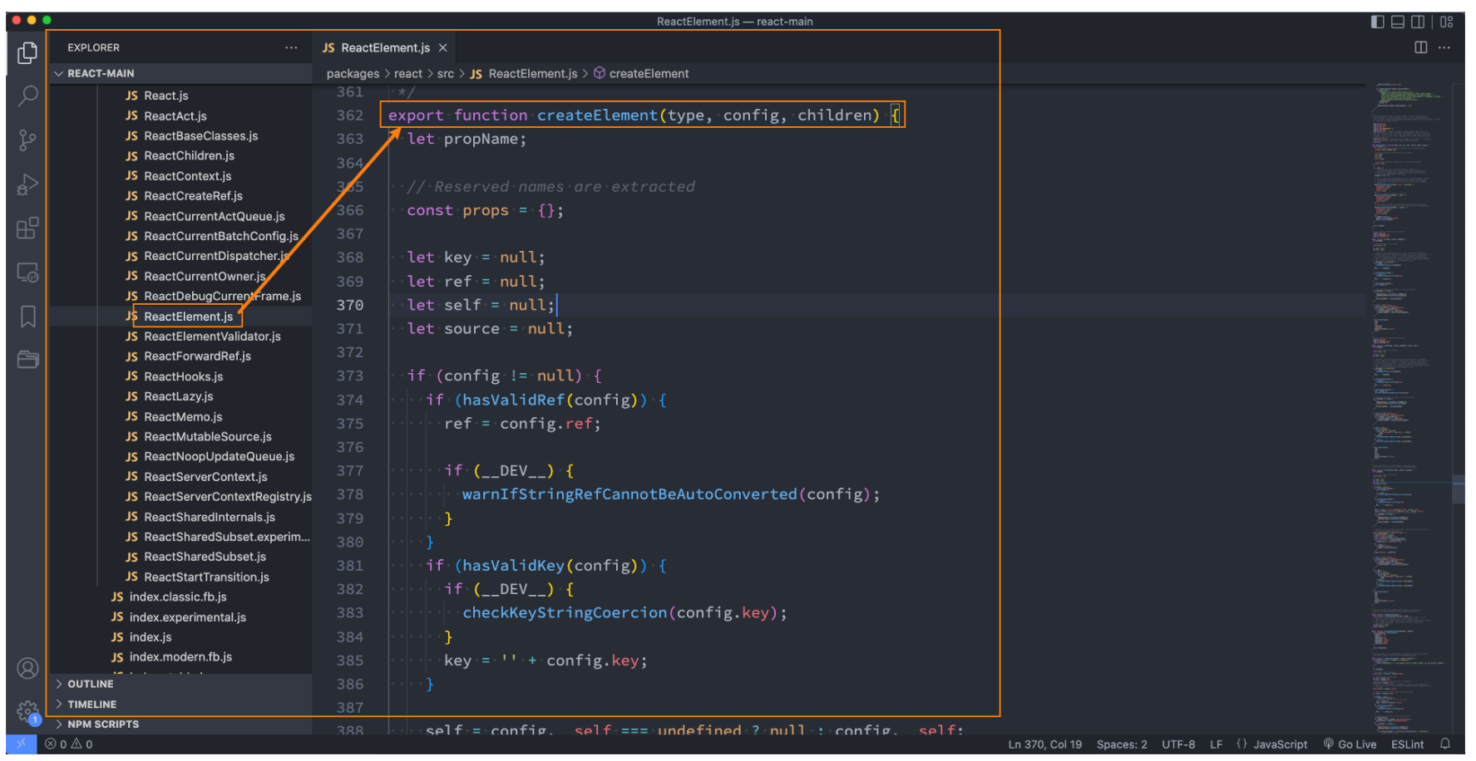Collapse the REACT-MAIN explorer section
Viewport: 1476px width, 761px height.
[180, 73]
